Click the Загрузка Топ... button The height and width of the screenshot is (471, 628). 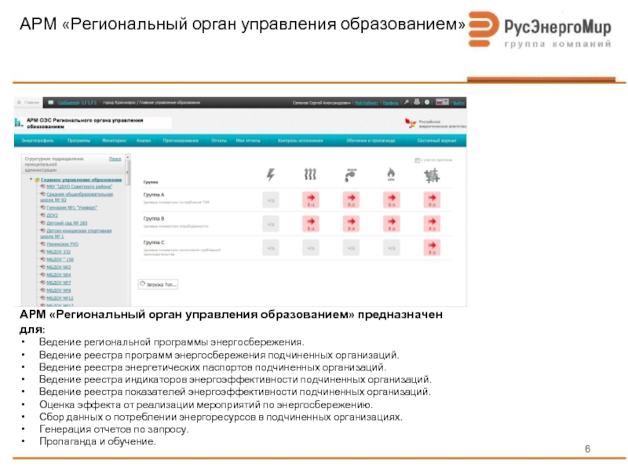click(158, 284)
